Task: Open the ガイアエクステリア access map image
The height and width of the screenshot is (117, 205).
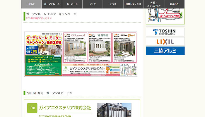Action: tap(165, 16)
